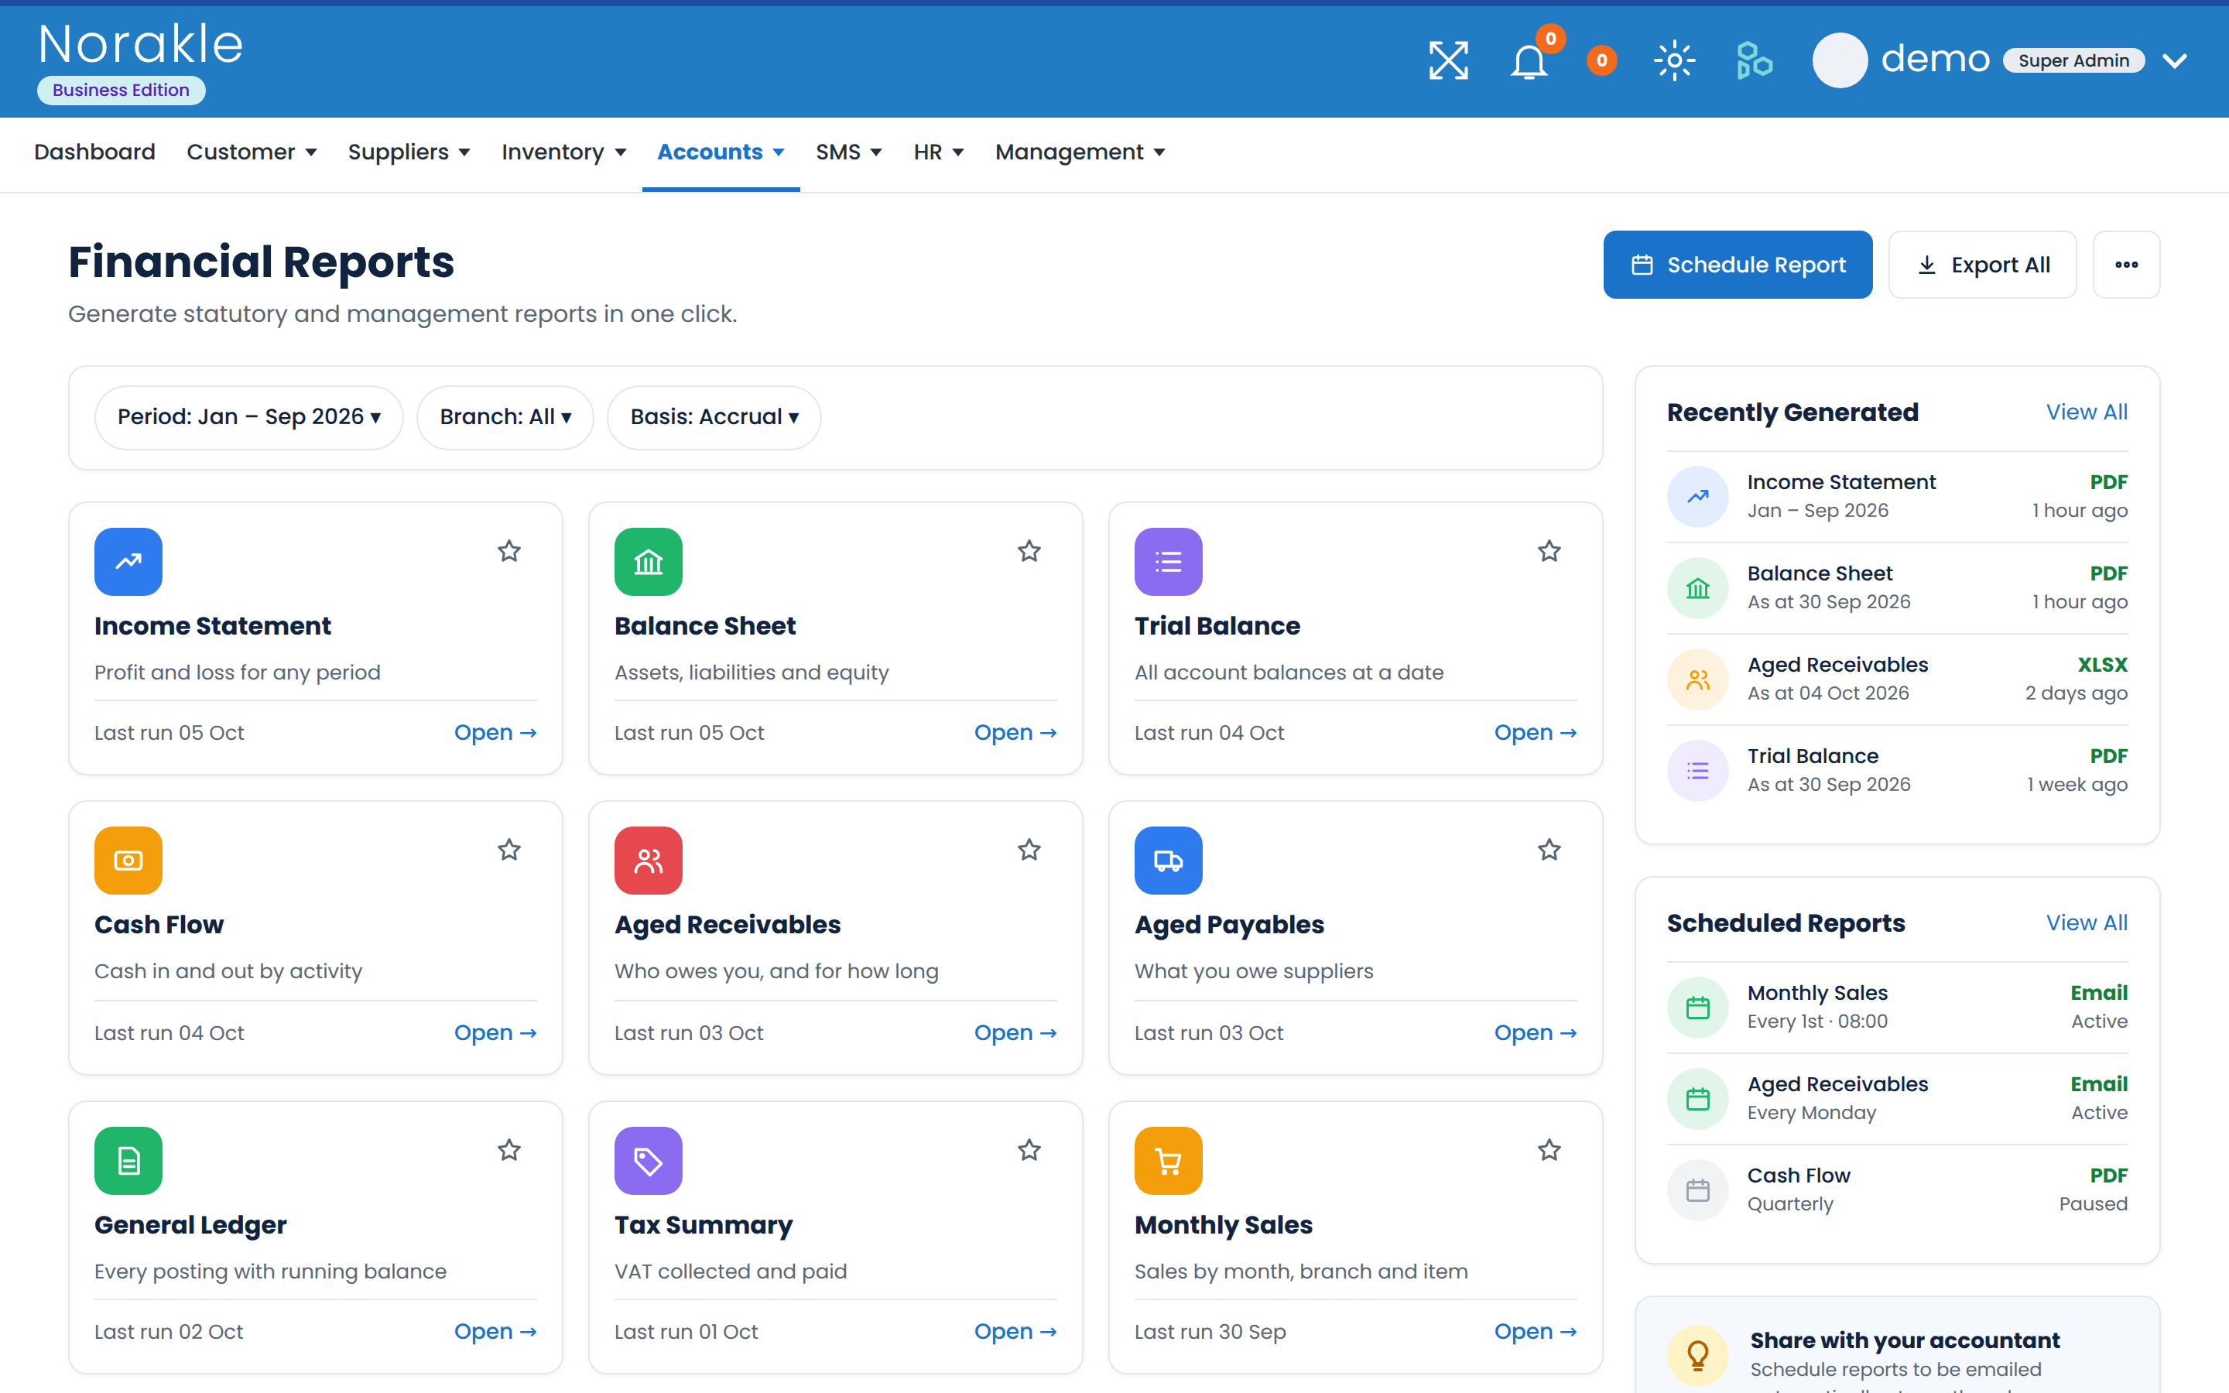Click the modules shapes icon in header

coord(1754,61)
